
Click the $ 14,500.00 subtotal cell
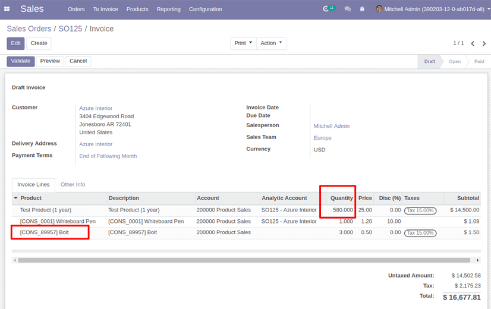[465, 210]
